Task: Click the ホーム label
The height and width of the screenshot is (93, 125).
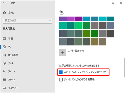Action: (x=11, y=13)
